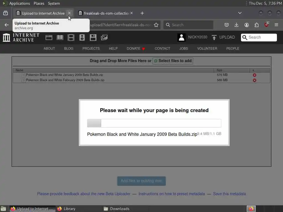Screen dimensions: 283x212
Task: Open the Beta Uploader feedback link
Action: point(84,194)
